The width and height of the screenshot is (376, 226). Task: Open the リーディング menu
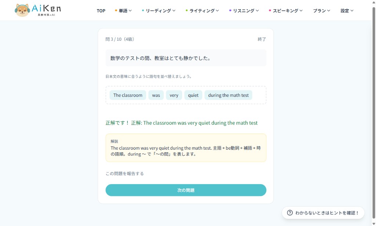coord(159,11)
